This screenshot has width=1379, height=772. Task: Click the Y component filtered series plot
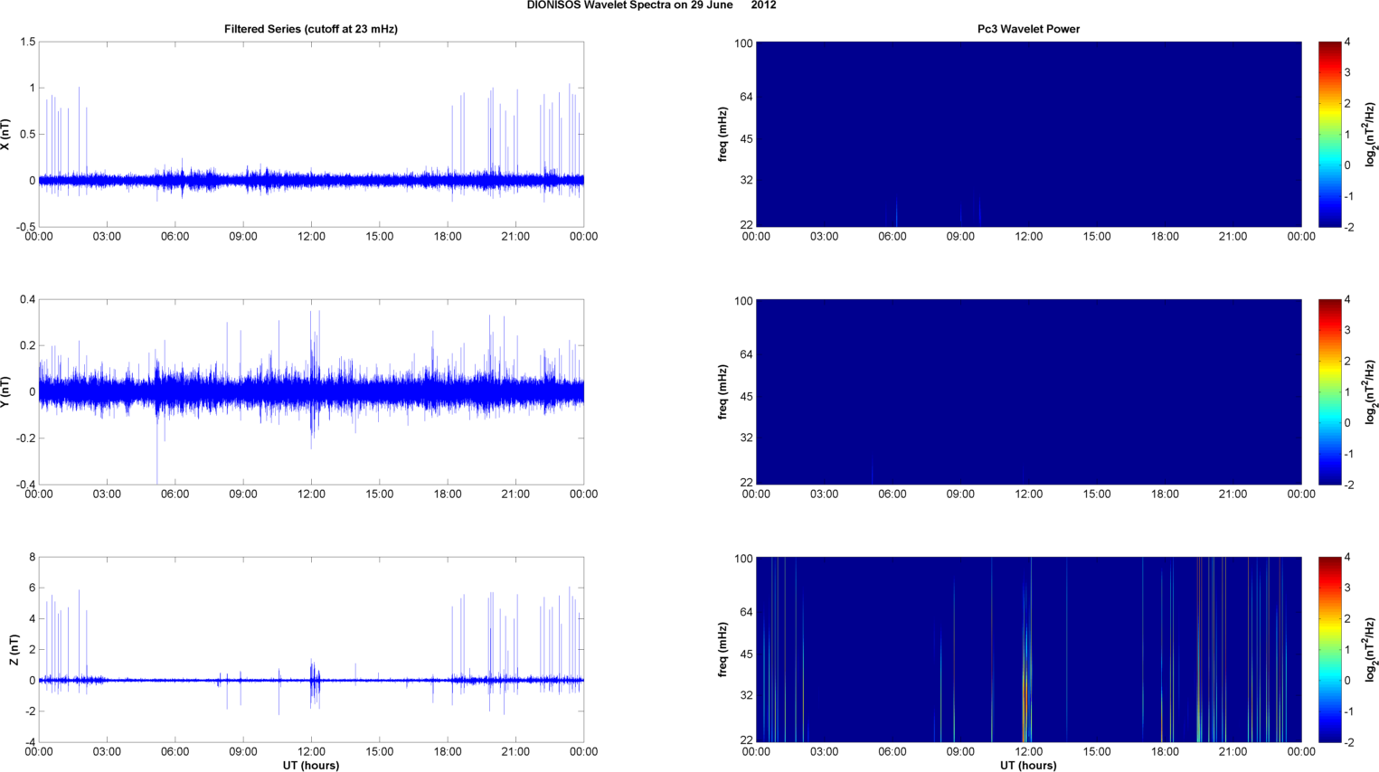pyautogui.click(x=311, y=392)
